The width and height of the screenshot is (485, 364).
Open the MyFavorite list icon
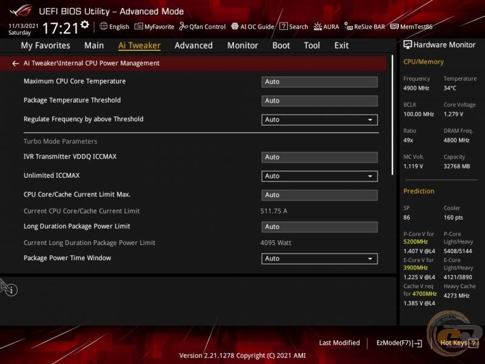tap(139, 26)
